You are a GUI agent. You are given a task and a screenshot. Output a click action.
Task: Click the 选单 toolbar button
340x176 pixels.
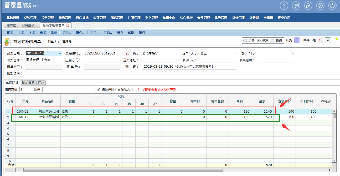(54, 33)
